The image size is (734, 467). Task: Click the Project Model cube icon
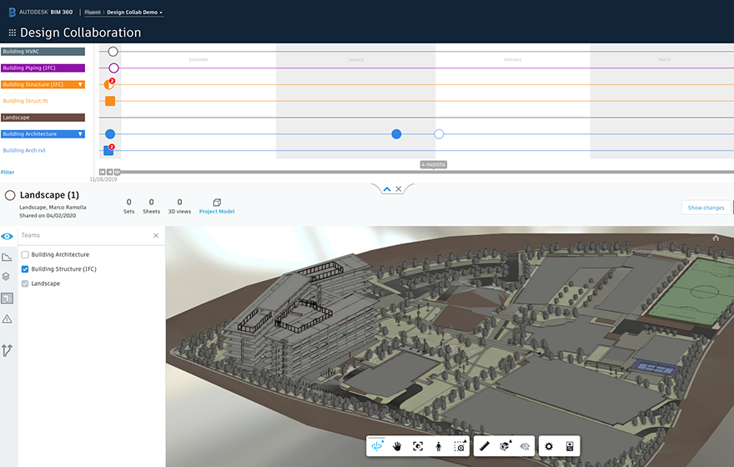[217, 203]
